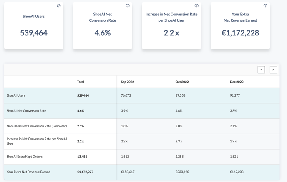The height and width of the screenshot is (182, 287).
Task: Select the Sep 2022 column header
Action: 127,82
